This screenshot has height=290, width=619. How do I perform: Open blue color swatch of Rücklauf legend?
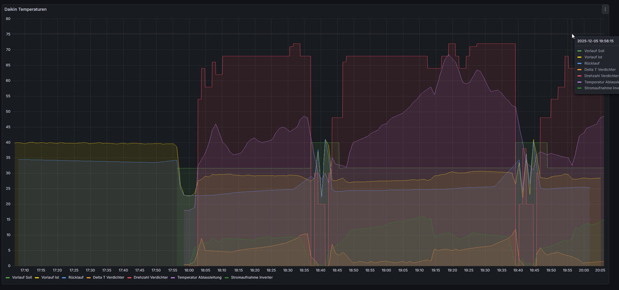pyautogui.click(x=64, y=278)
